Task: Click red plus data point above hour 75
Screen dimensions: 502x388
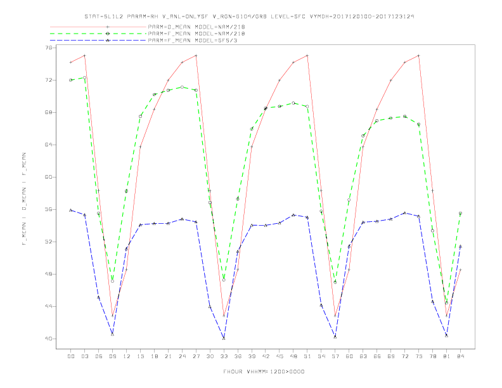Action: click(419, 55)
